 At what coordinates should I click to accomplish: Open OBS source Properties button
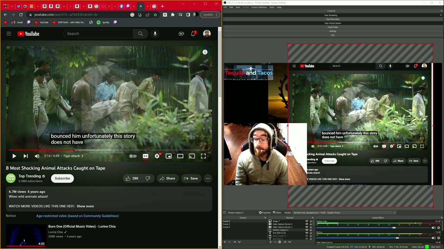click(265, 213)
